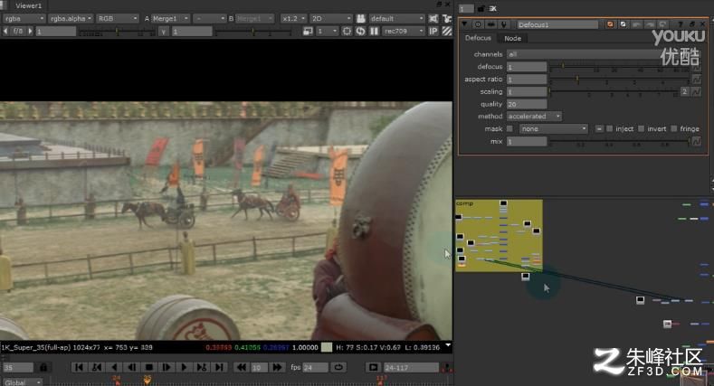Image resolution: width=714 pixels, height=386 pixels.
Task: Click the scaling split-to-2 button
Action: [x=684, y=92]
